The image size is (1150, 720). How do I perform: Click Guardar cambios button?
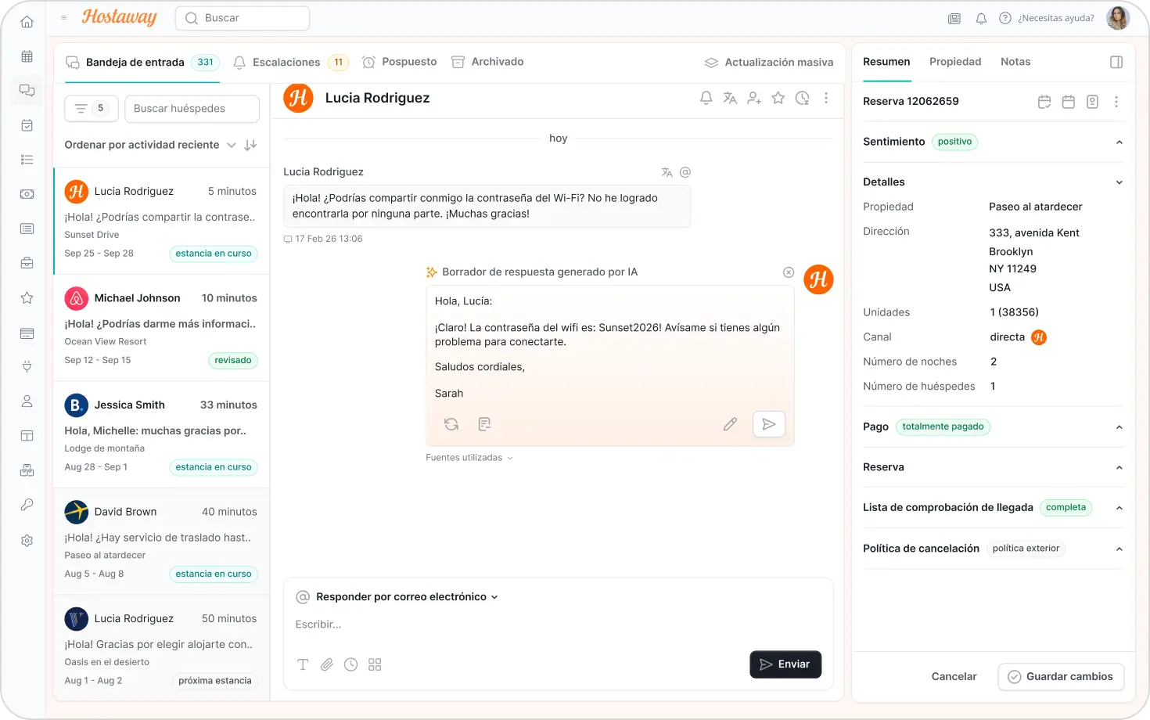click(1061, 677)
